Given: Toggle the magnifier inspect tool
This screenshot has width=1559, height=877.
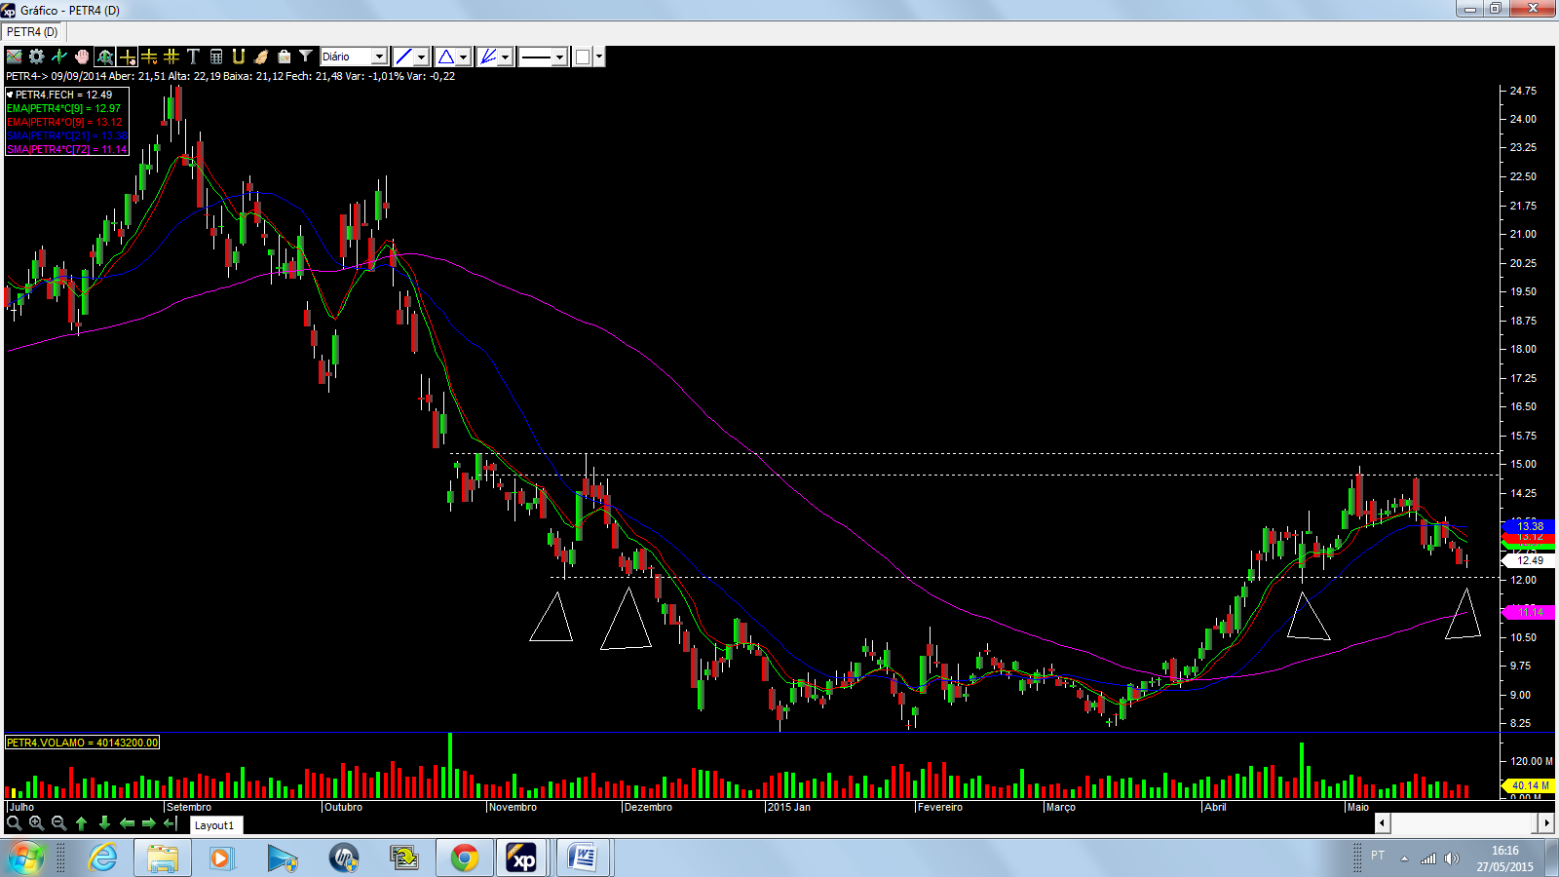Looking at the screenshot, I should coord(104,57).
